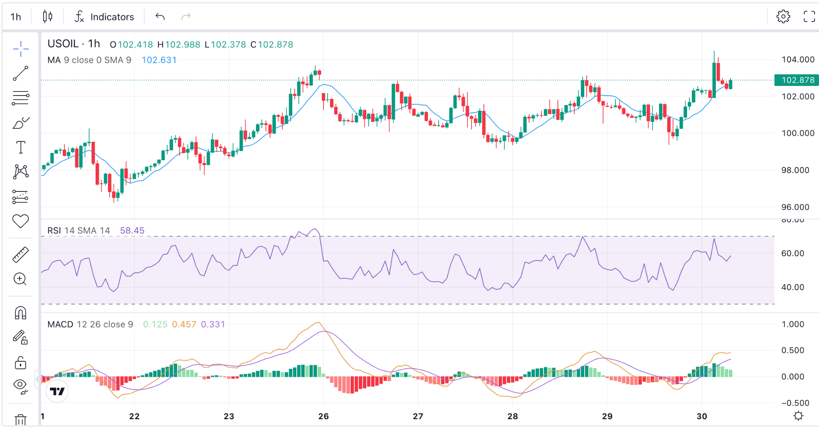Open the 1h timeframe selector
This screenshot has width=819, height=428.
[x=16, y=17]
